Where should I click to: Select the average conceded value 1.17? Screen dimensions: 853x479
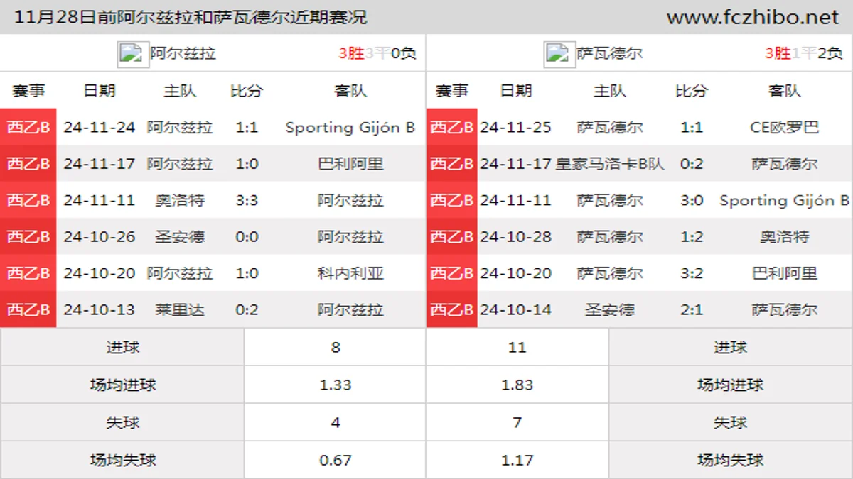(517, 461)
